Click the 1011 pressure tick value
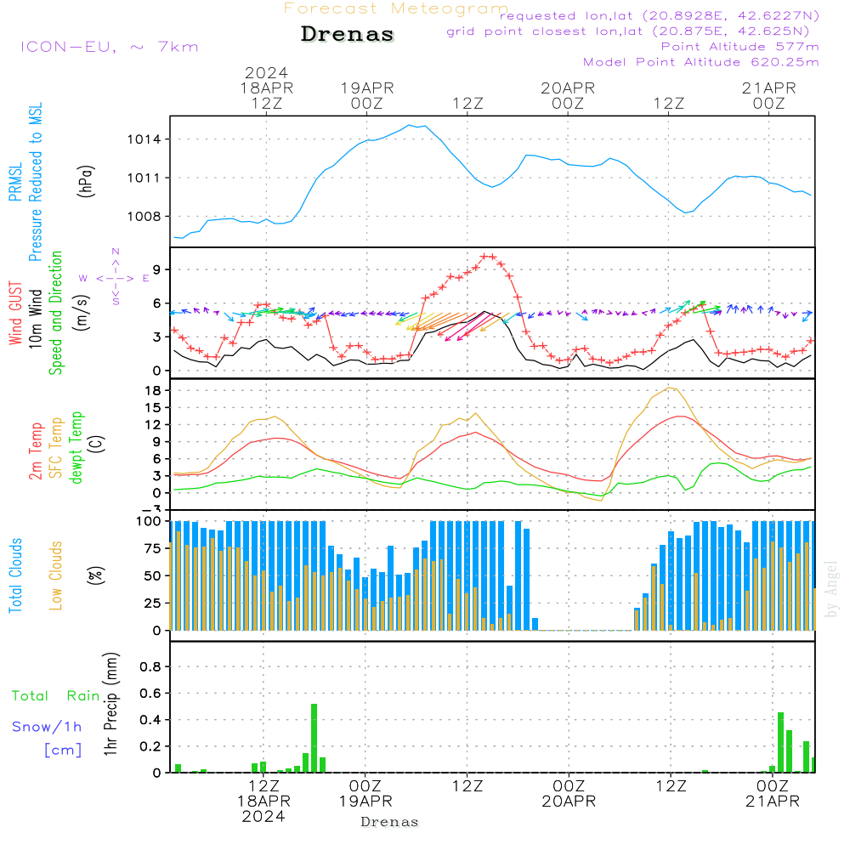 click(x=144, y=178)
